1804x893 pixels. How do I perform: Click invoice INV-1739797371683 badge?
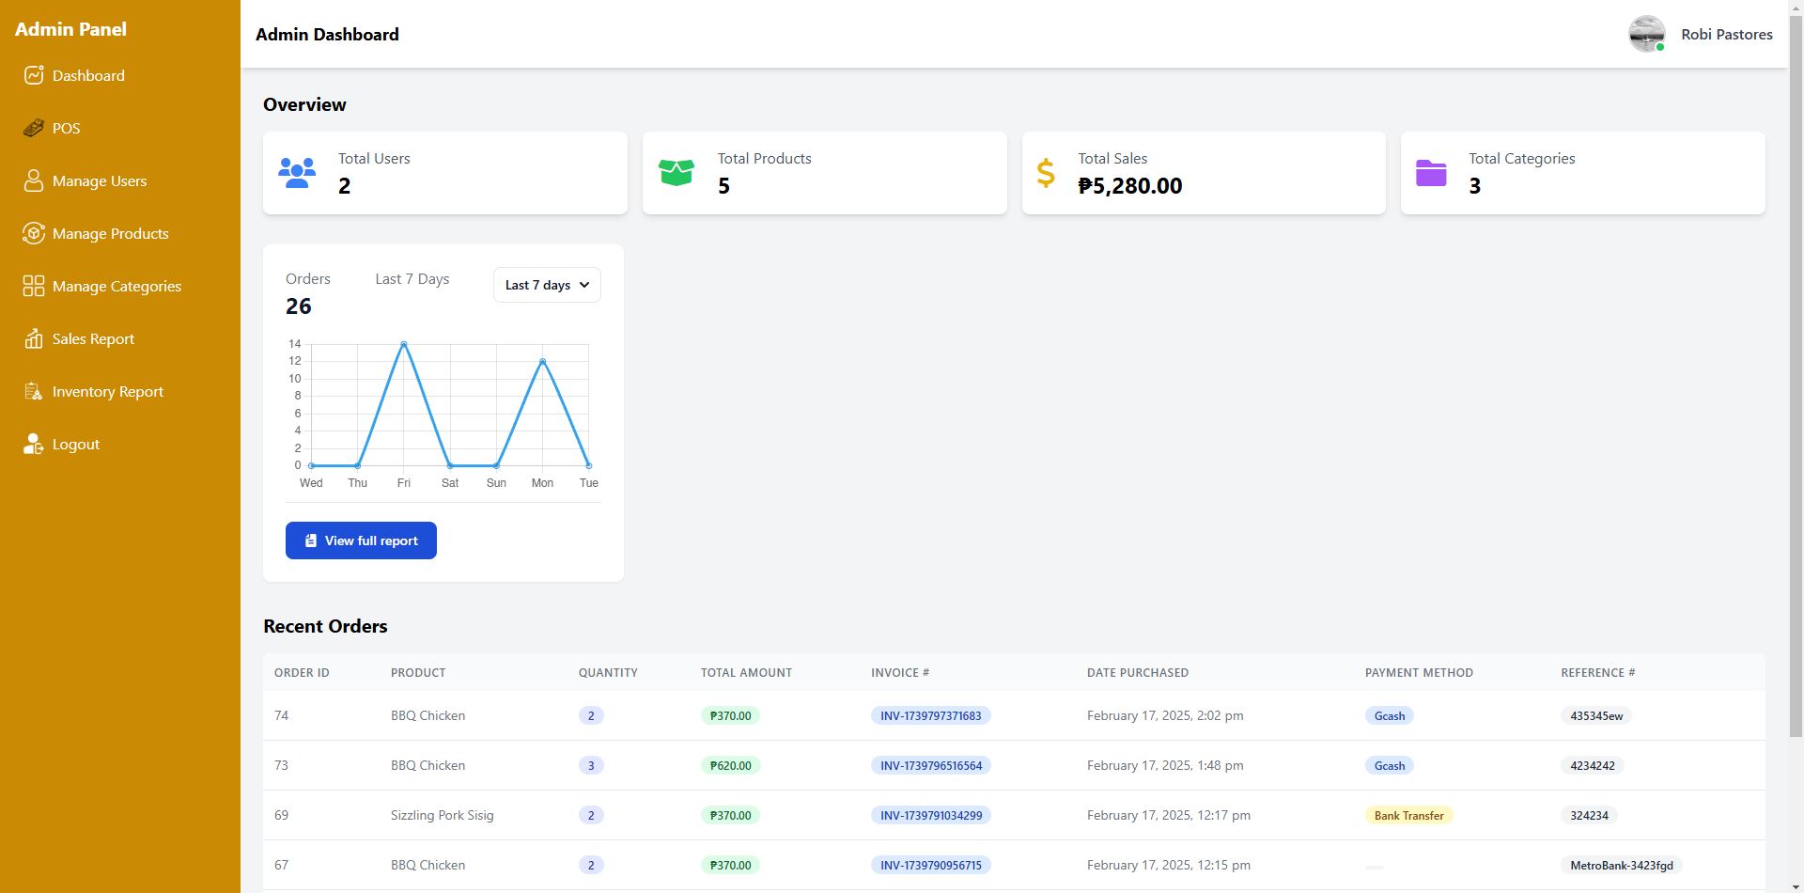pyautogui.click(x=930, y=715)
